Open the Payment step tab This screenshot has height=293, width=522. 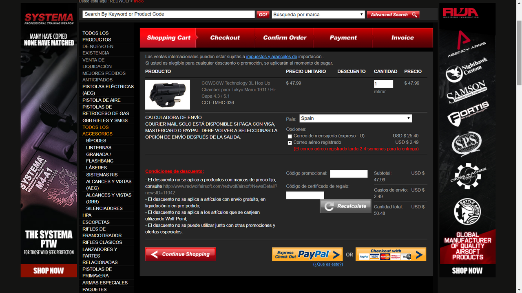[343, 38]
